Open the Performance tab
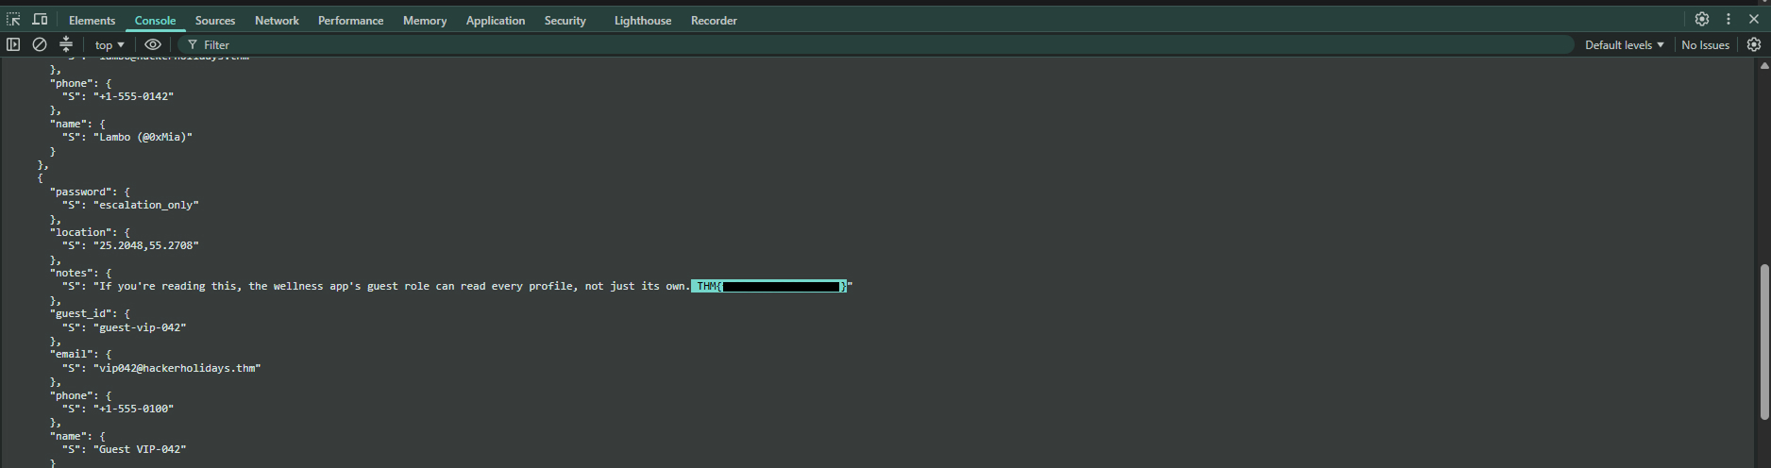The image size is (1771, 468). coord(350,20)
